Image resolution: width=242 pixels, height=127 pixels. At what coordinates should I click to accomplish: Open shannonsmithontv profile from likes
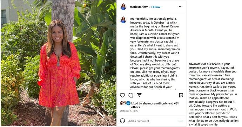[x=155, y=103]
